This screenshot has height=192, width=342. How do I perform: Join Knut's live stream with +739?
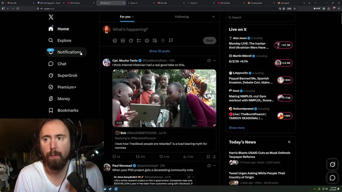[x=285, y=98]
